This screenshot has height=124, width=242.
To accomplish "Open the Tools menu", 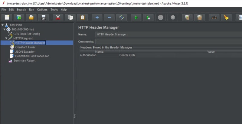I will click(x=54, y=10).
